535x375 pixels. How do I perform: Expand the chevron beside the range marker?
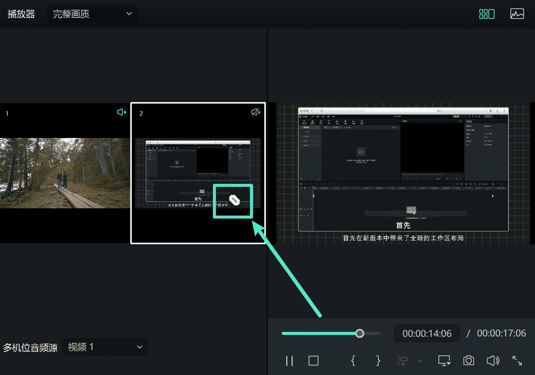(x=420, y=361)
